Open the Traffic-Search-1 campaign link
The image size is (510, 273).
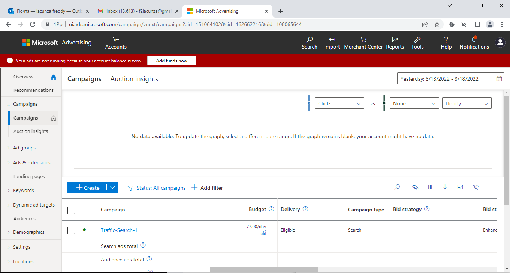[119, 230]
